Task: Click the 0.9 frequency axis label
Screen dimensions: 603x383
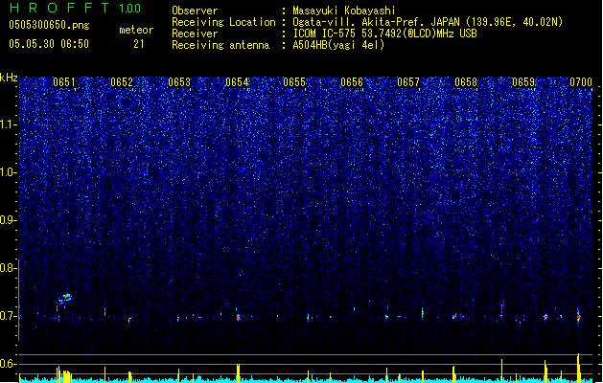Action: click(9, 219)
